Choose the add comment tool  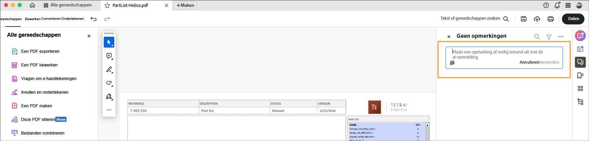(x=109, y=56)
